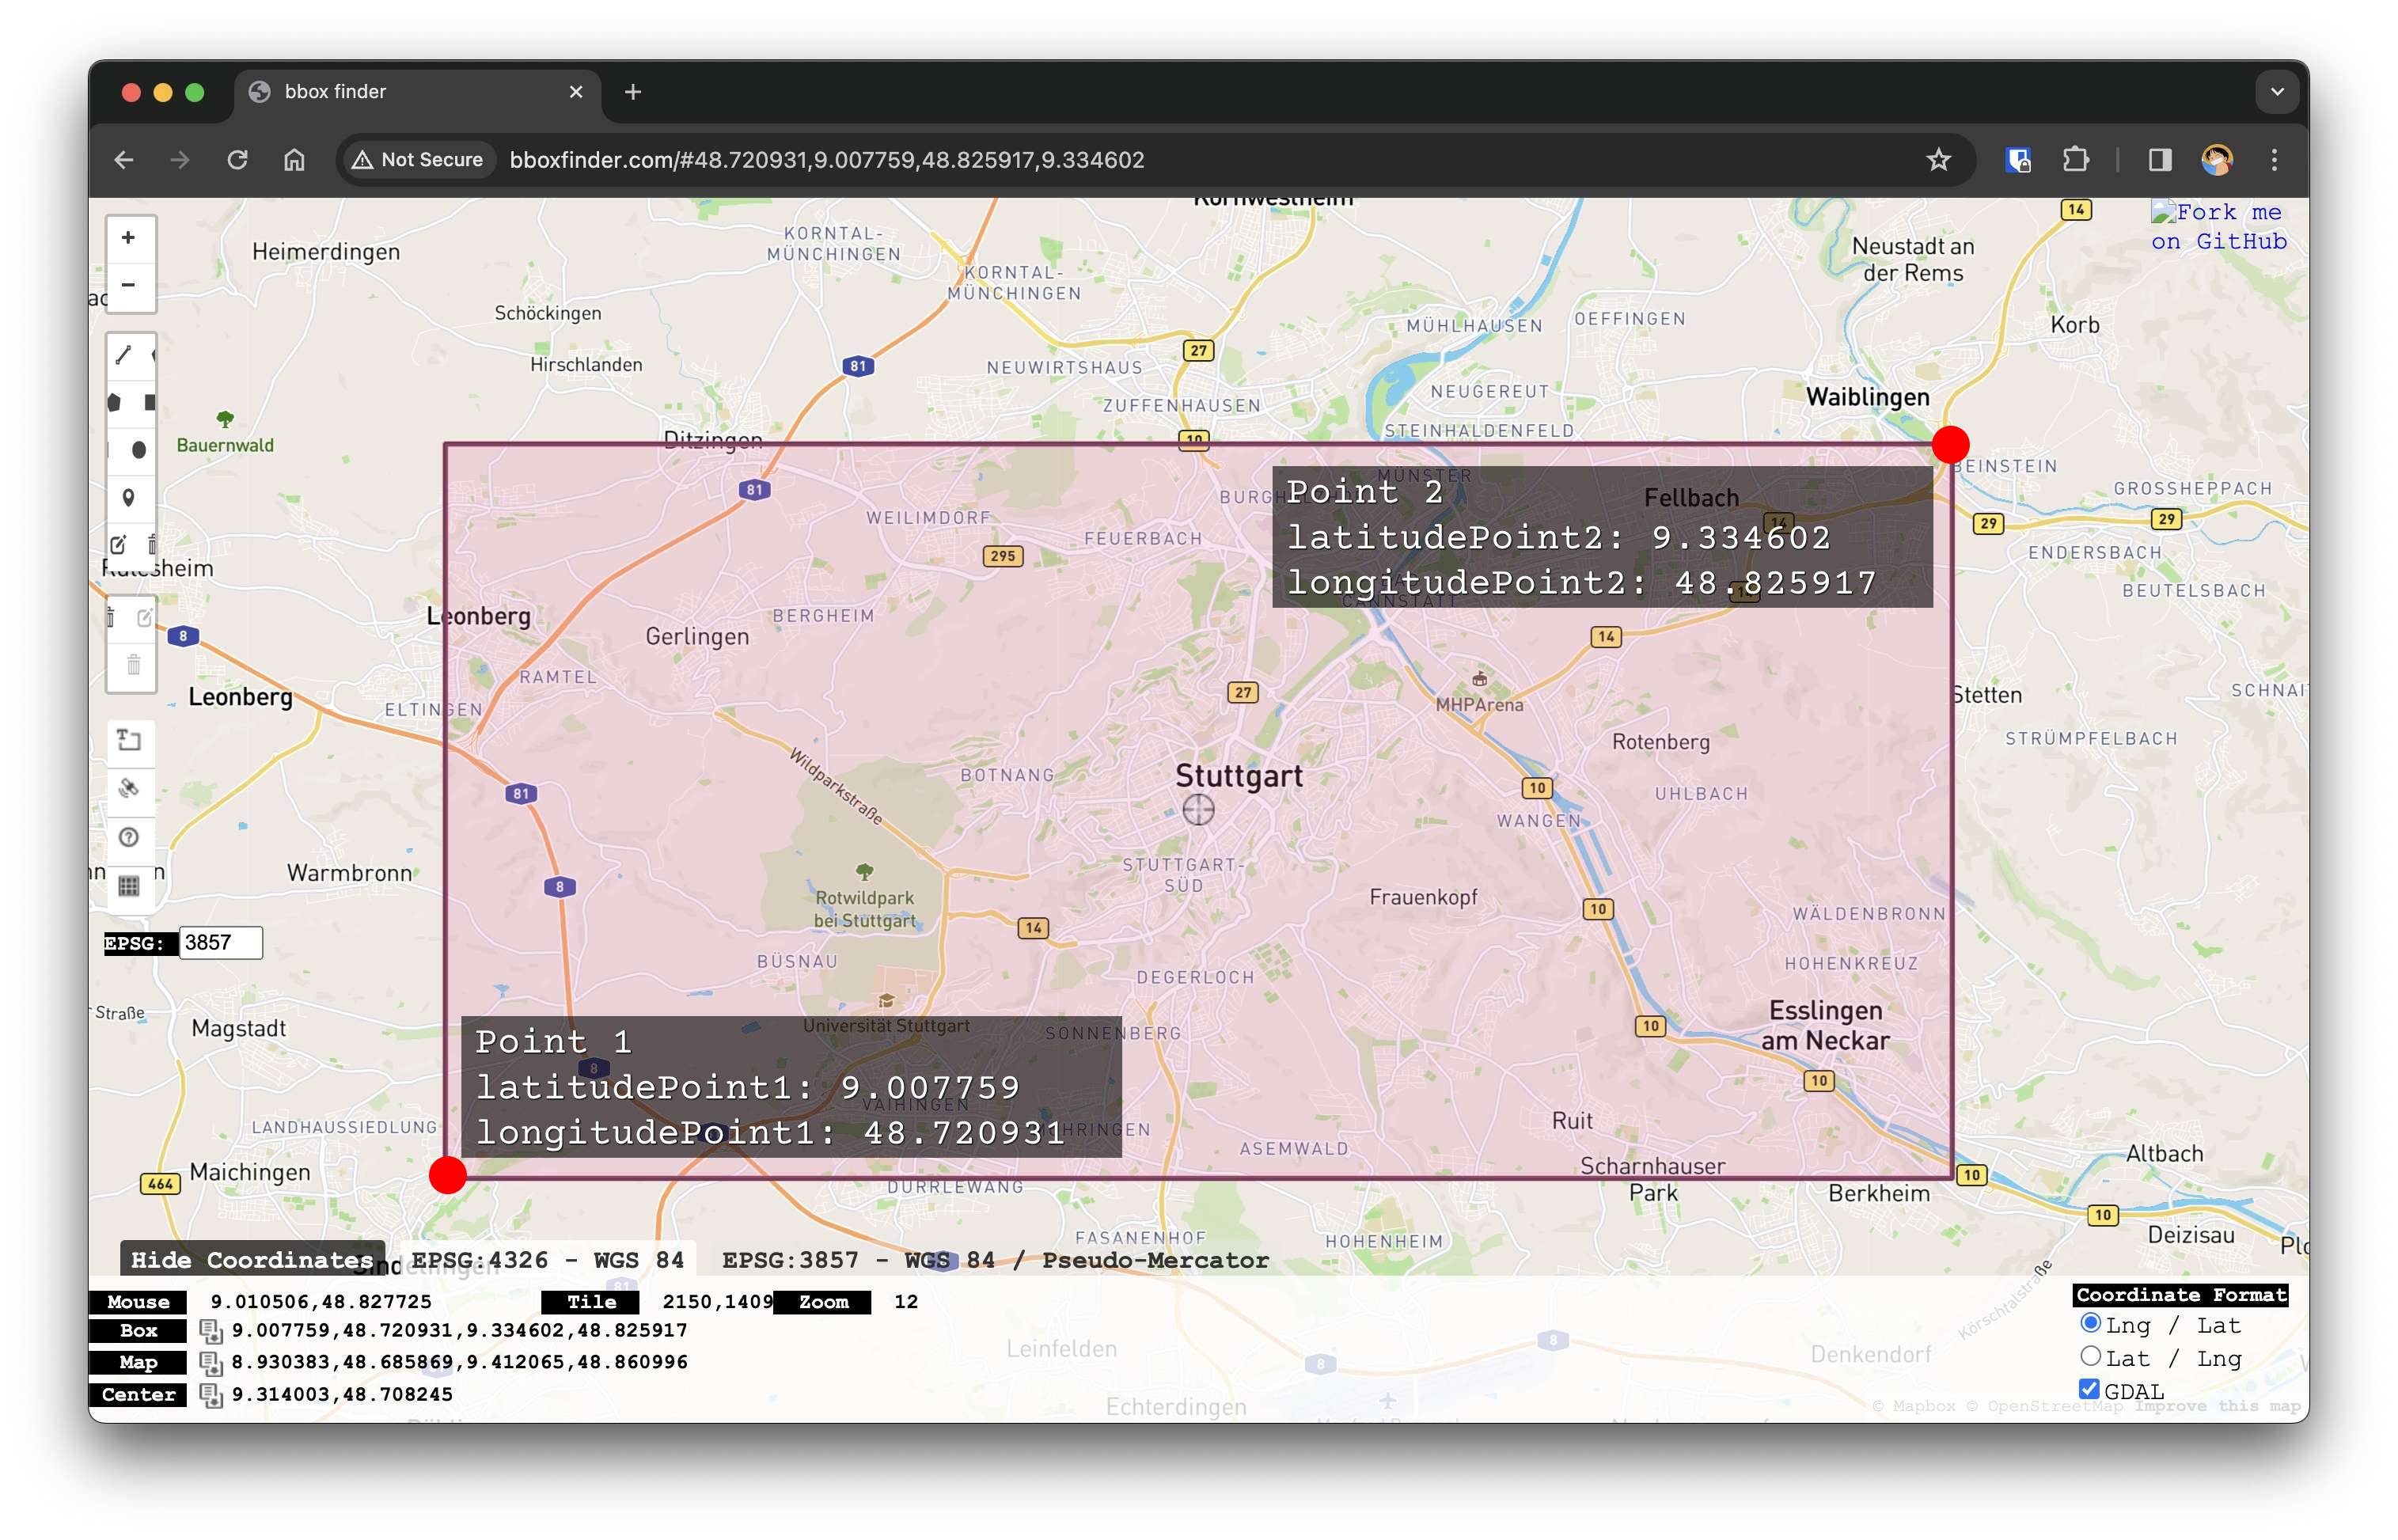
Task: Click the EPSG code input field
Action: click(x=220, y=943)
